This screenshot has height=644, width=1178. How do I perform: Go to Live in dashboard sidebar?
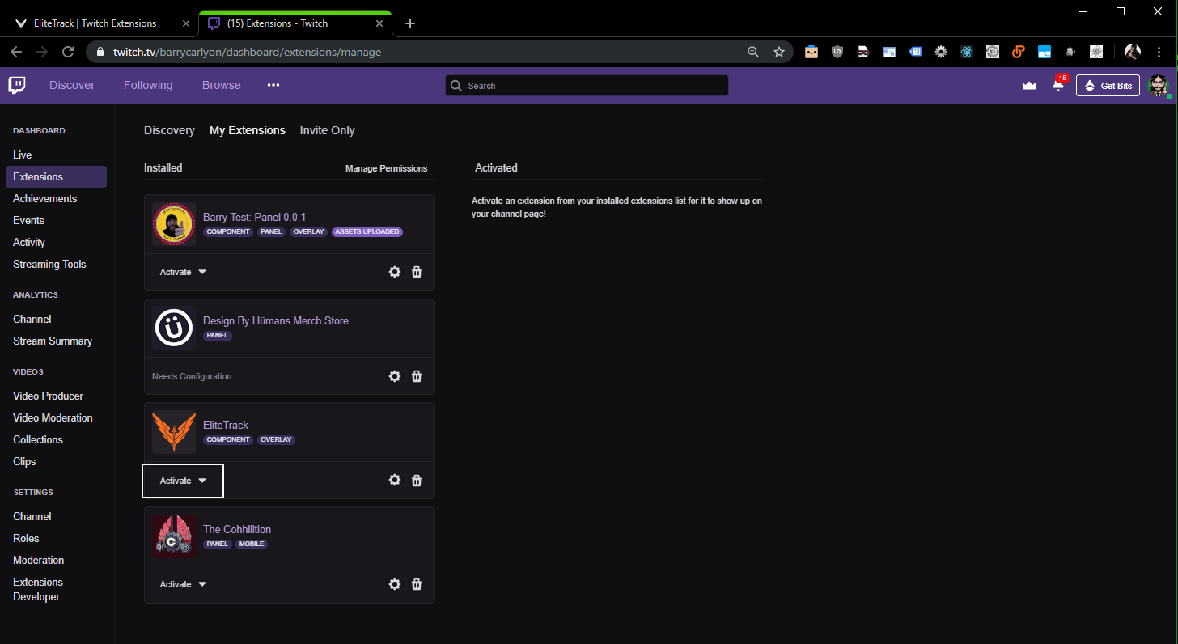23,155
